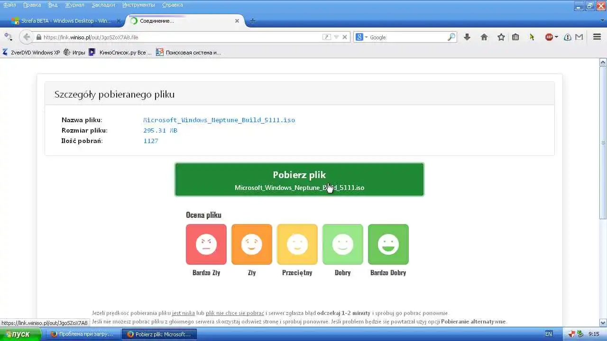Click the vertical scrollbar thumb
This screenshot has width=607, height=341.
[603, 143]
